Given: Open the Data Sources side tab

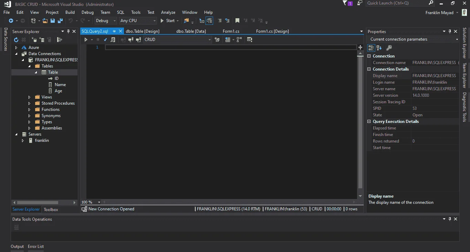Looking at the screenshot, I should [x=6, y=40].
